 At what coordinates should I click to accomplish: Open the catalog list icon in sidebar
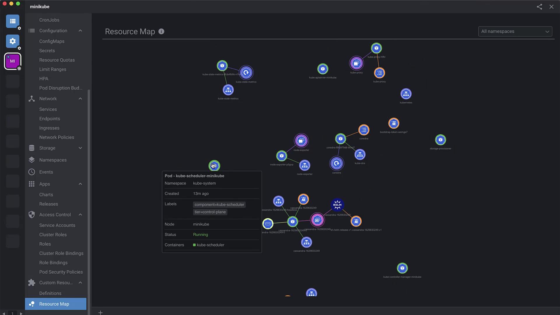tap(13, 21)
